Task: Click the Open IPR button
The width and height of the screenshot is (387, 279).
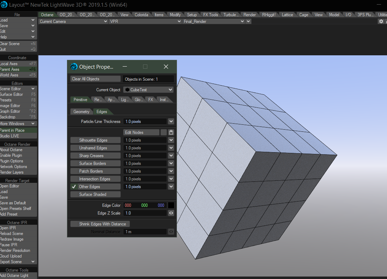Action: (18, 228)
